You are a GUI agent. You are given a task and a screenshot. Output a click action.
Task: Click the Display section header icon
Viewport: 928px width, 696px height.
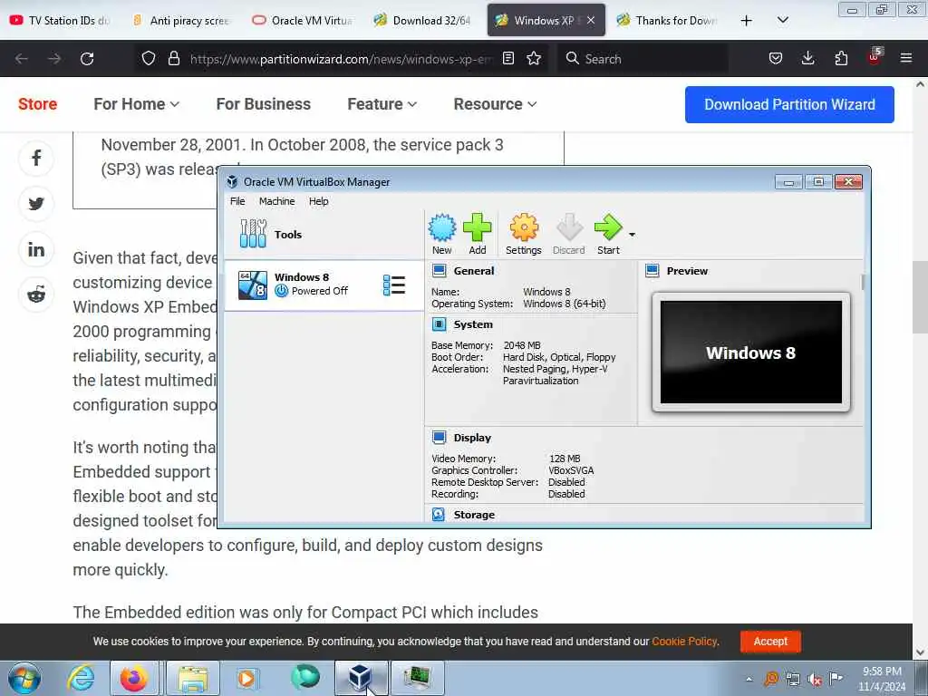[x=440, y=438]
